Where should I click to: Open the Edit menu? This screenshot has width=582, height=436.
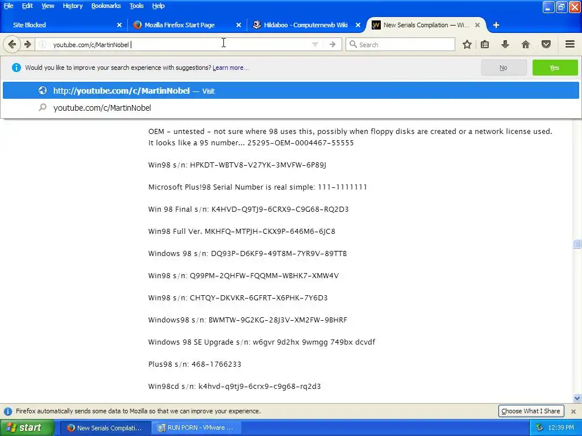coord(27,6)
